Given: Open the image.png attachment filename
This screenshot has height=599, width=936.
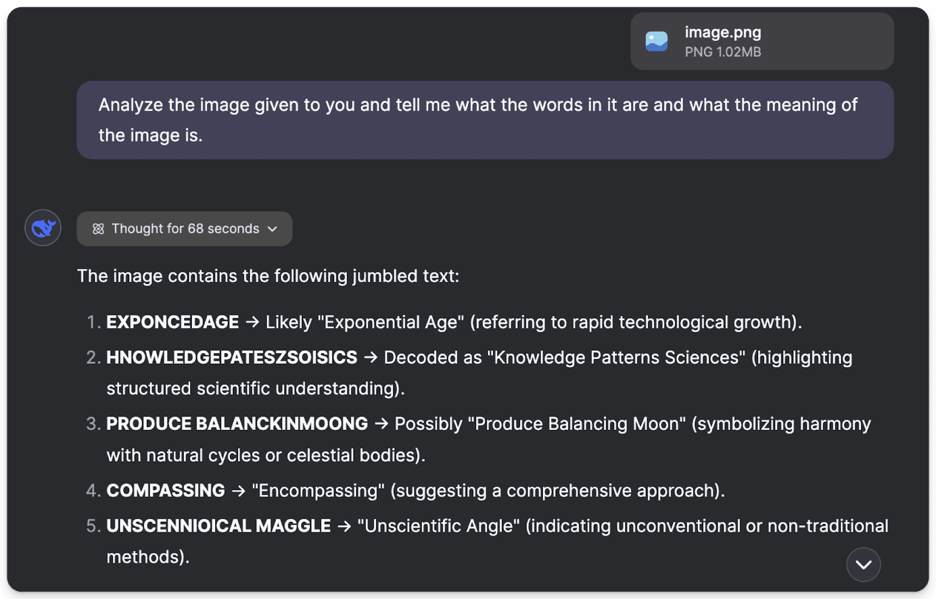Looking at the screenshot, I should [722, 32].
